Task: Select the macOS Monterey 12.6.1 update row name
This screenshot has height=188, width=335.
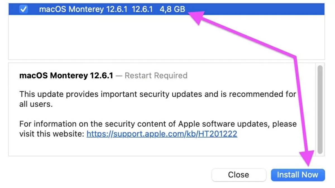Action: click(x=83, y=9)
